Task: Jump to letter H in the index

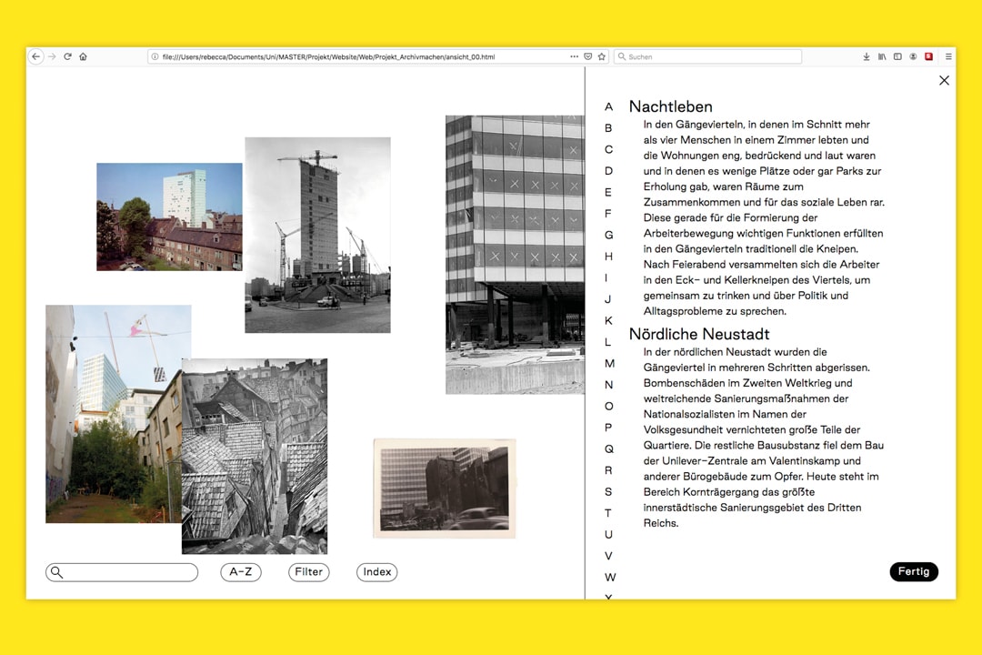Action: pos(608,257)
